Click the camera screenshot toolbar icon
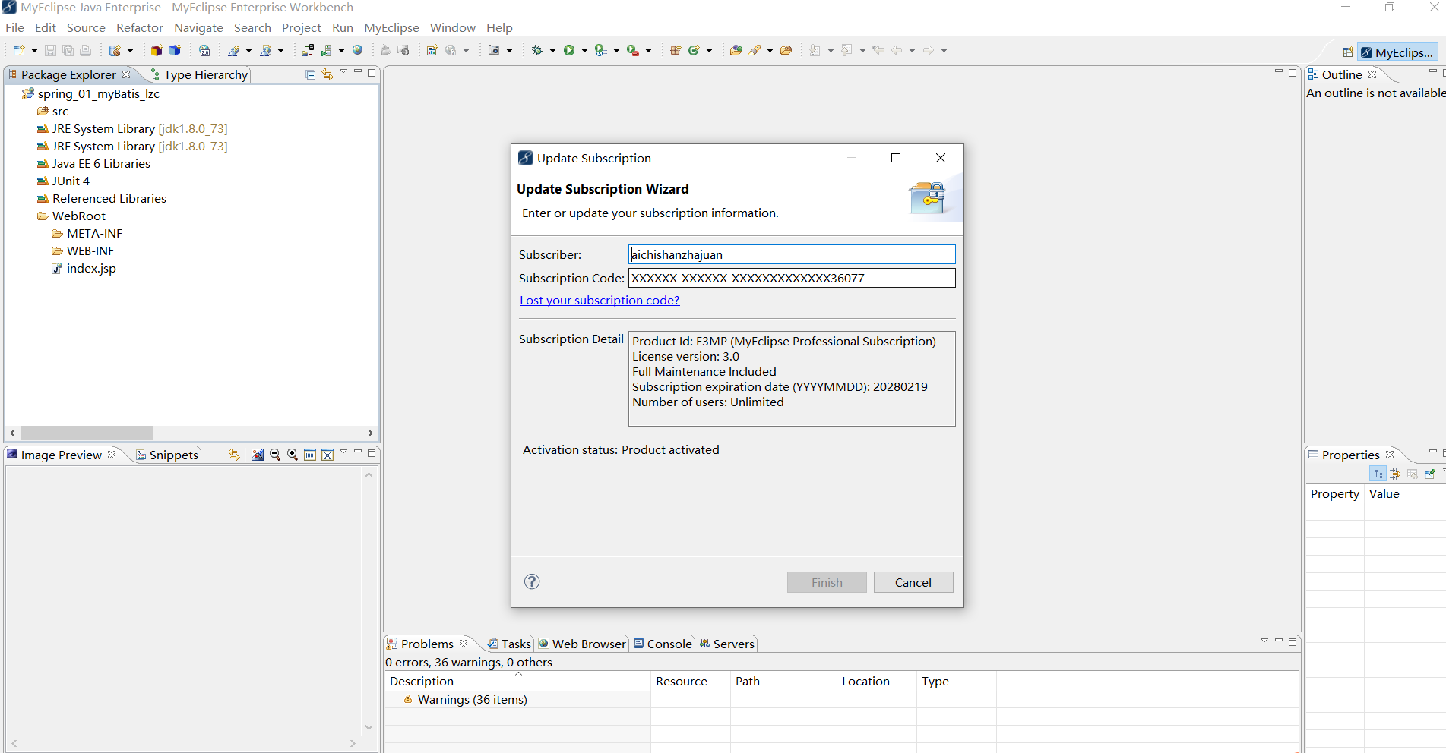Viewport: 1446px width, 753px height. click(x=494, y=50)
